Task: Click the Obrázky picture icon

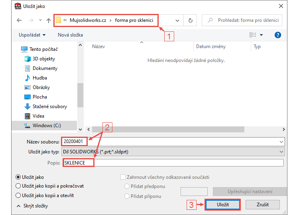Action: 28,87
